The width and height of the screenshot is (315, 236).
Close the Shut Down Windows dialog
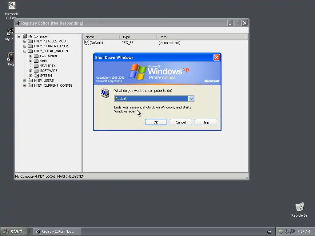coord(217,57)
